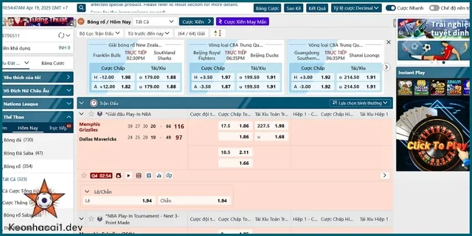Open the Từ trước đến nay dropdown

(x=149, y=34)
